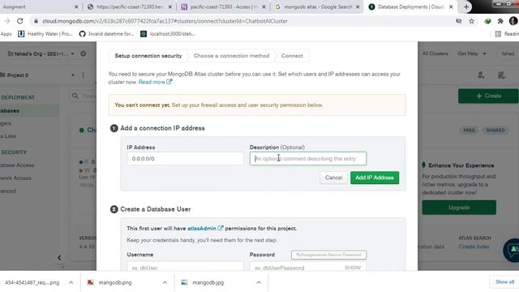
Task: Expand the Project 0 dropdown arrow
Action: click(x=73, y=75)
